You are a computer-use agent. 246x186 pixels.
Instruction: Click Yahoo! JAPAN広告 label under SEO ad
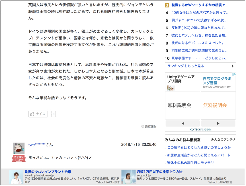tap(220, 182)
